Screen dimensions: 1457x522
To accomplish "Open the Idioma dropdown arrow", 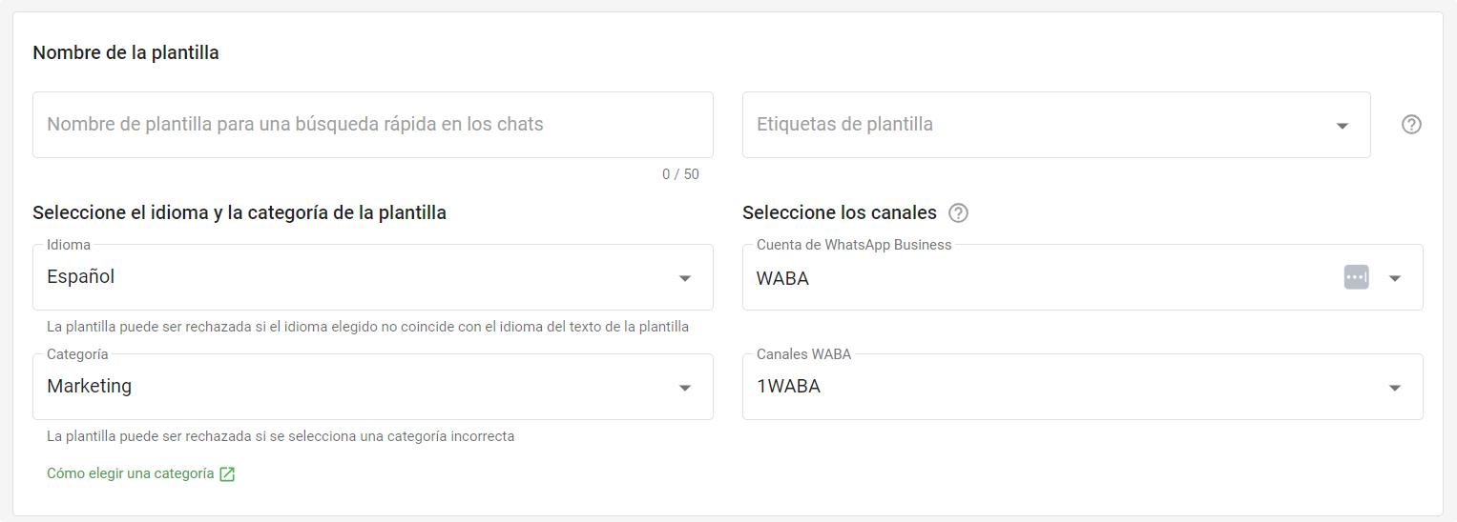I will [x=684, y=278].
